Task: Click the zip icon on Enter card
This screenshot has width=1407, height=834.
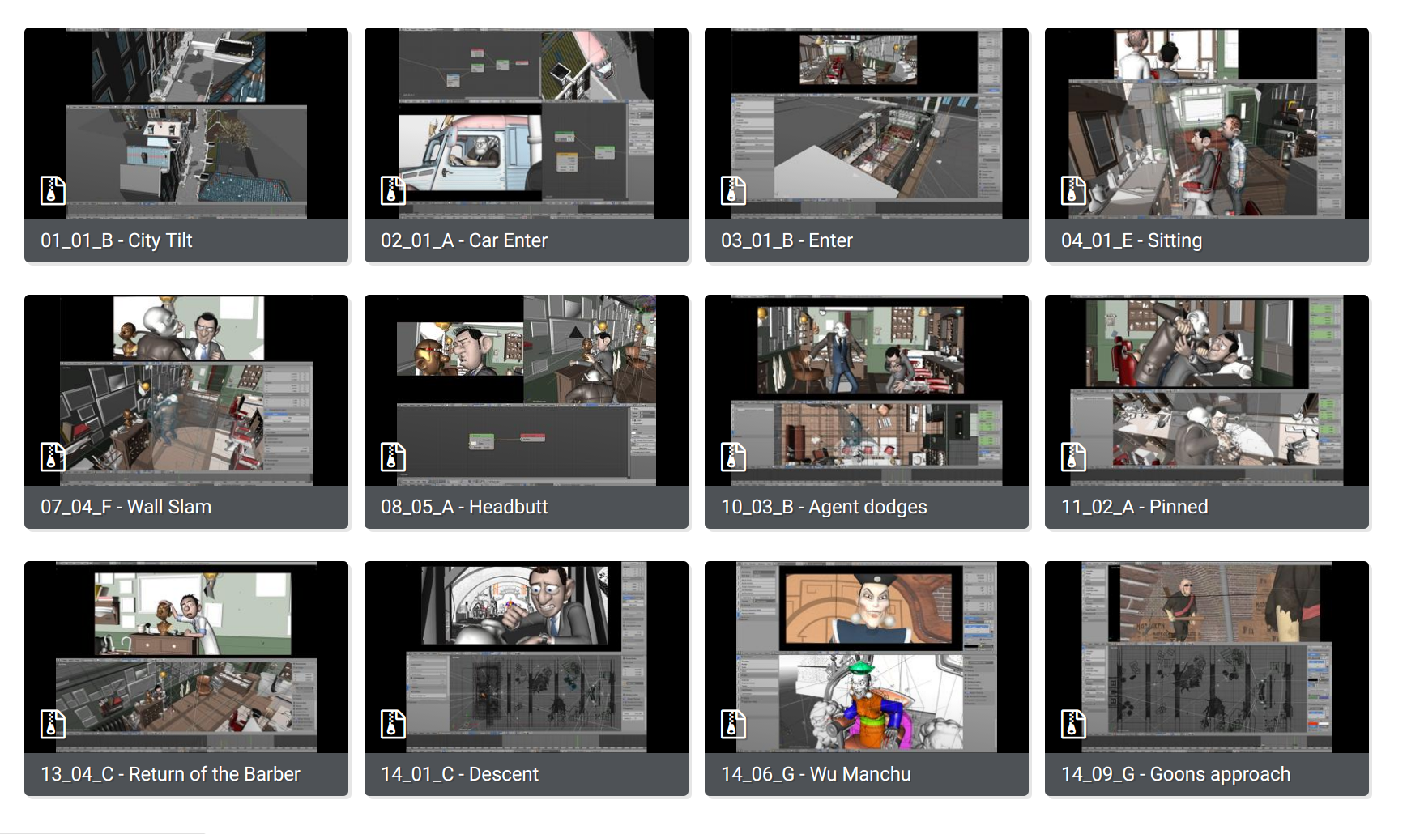Action: click(x=733, y=191)
